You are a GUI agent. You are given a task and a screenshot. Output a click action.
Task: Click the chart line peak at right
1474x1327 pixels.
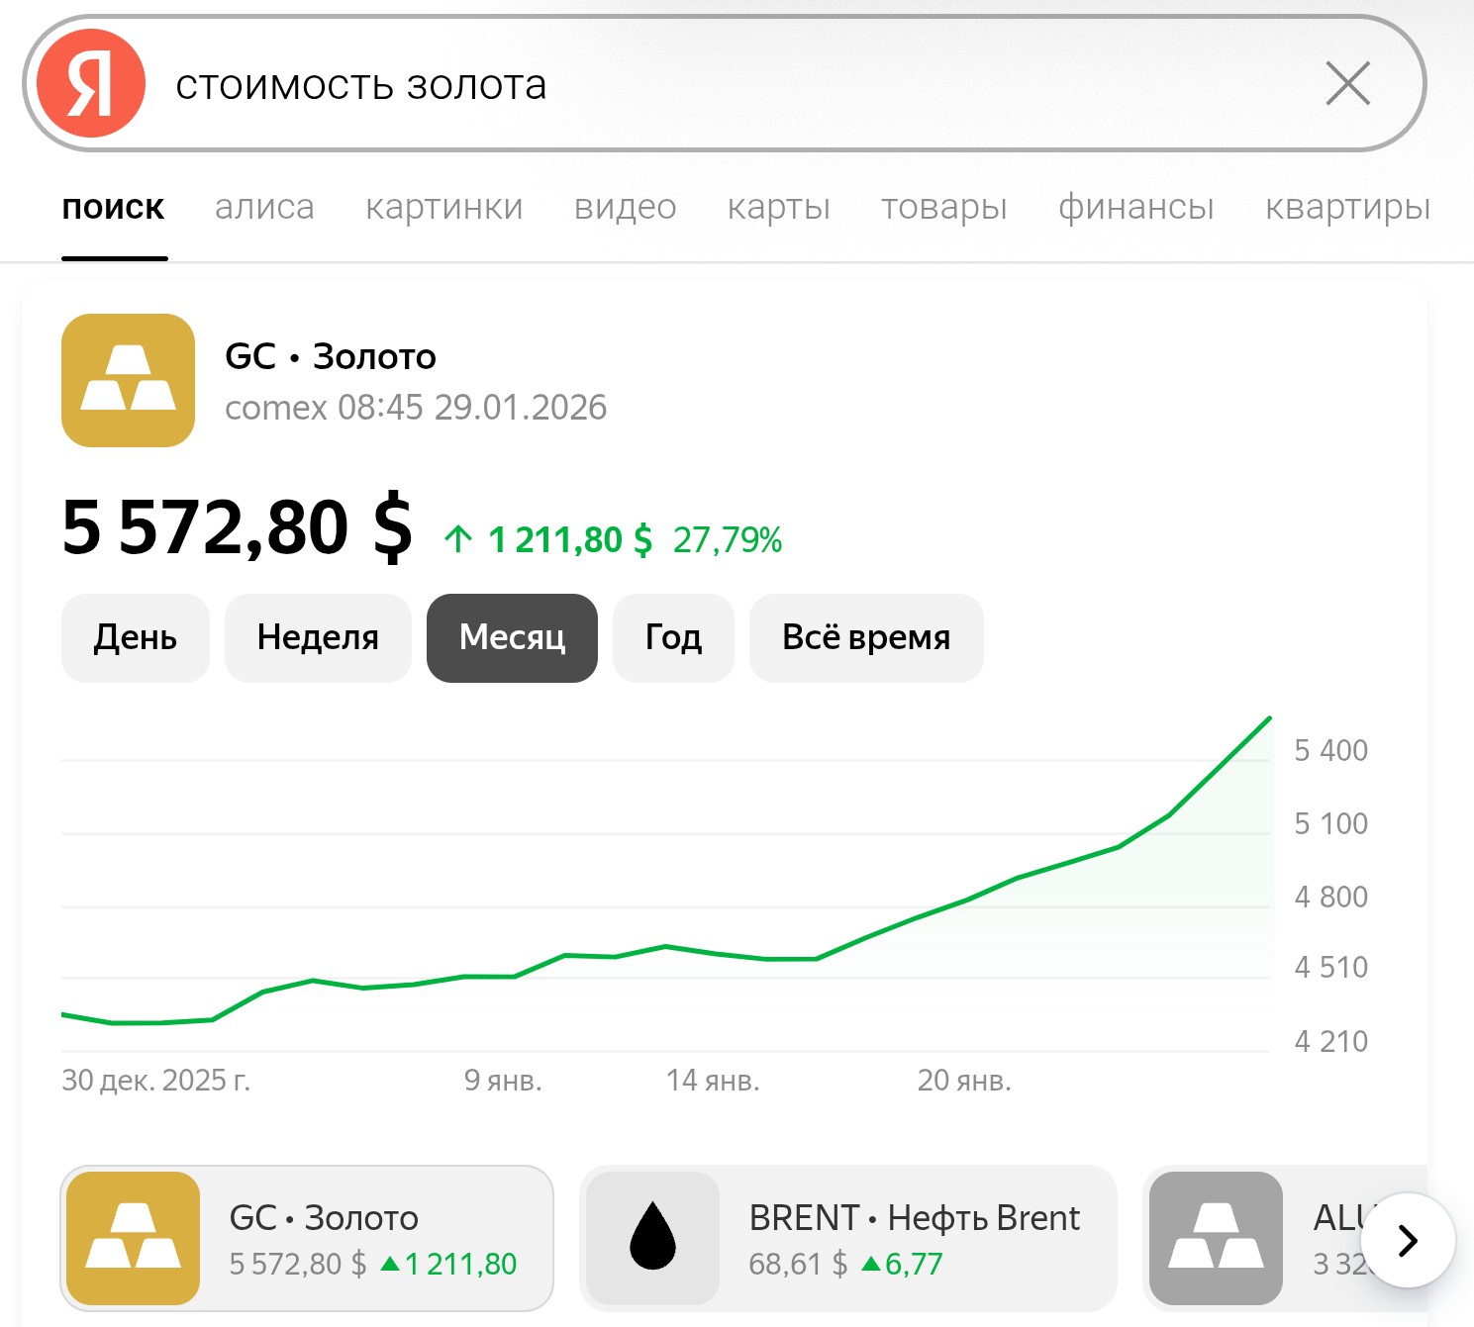[x=1269, y=718]
